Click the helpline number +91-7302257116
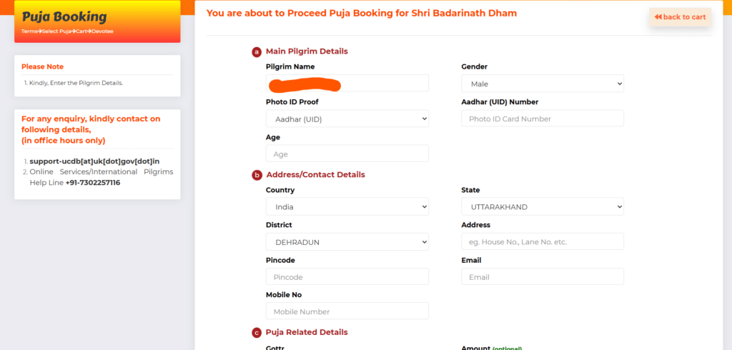Viewport: 732px width, 350px height. point(93,182)
